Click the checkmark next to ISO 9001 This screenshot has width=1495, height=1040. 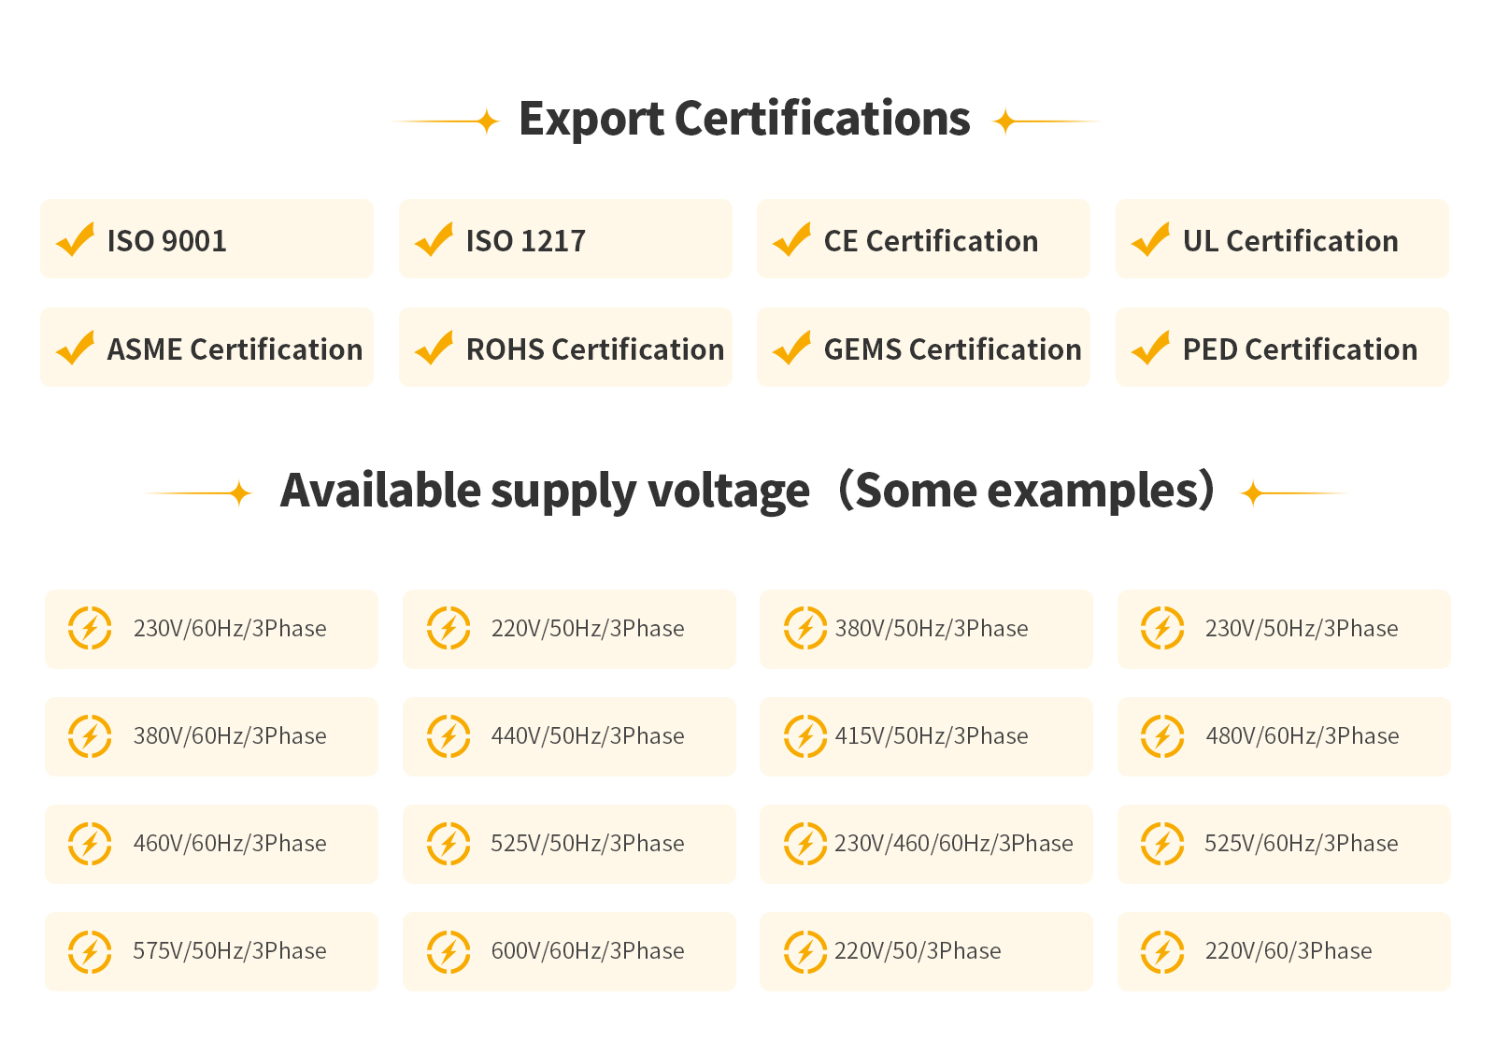coord(76,239)
